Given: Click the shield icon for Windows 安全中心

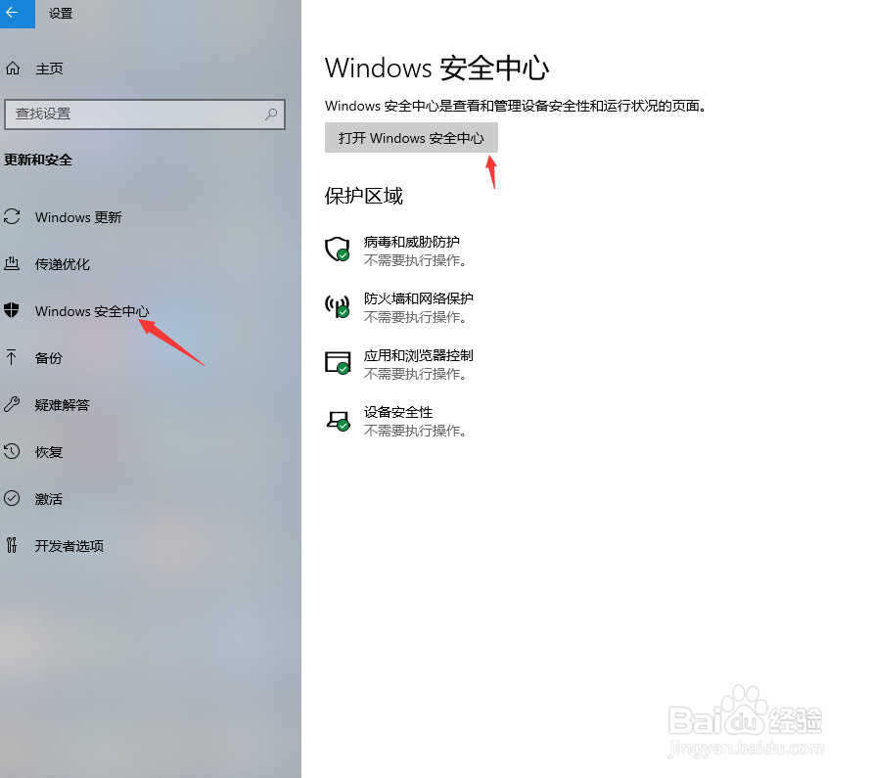Looking at the screenshot, I should point(12,310).
